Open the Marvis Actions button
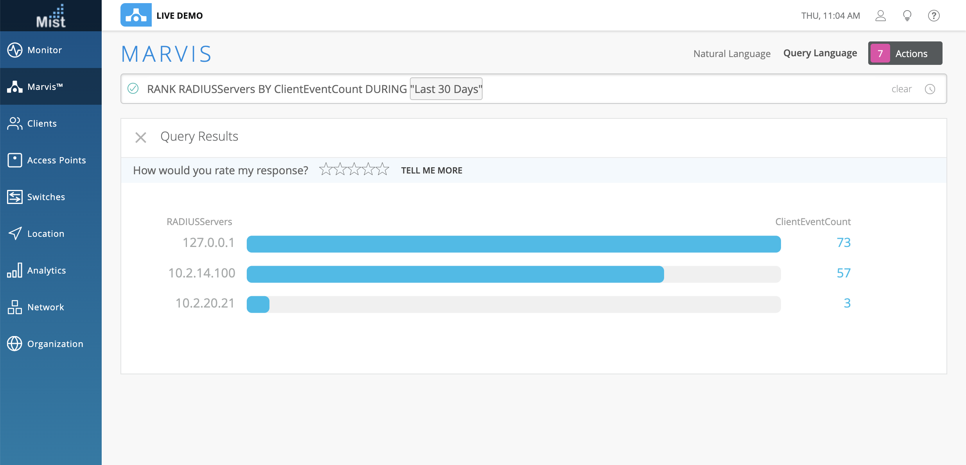 [905, 54]
